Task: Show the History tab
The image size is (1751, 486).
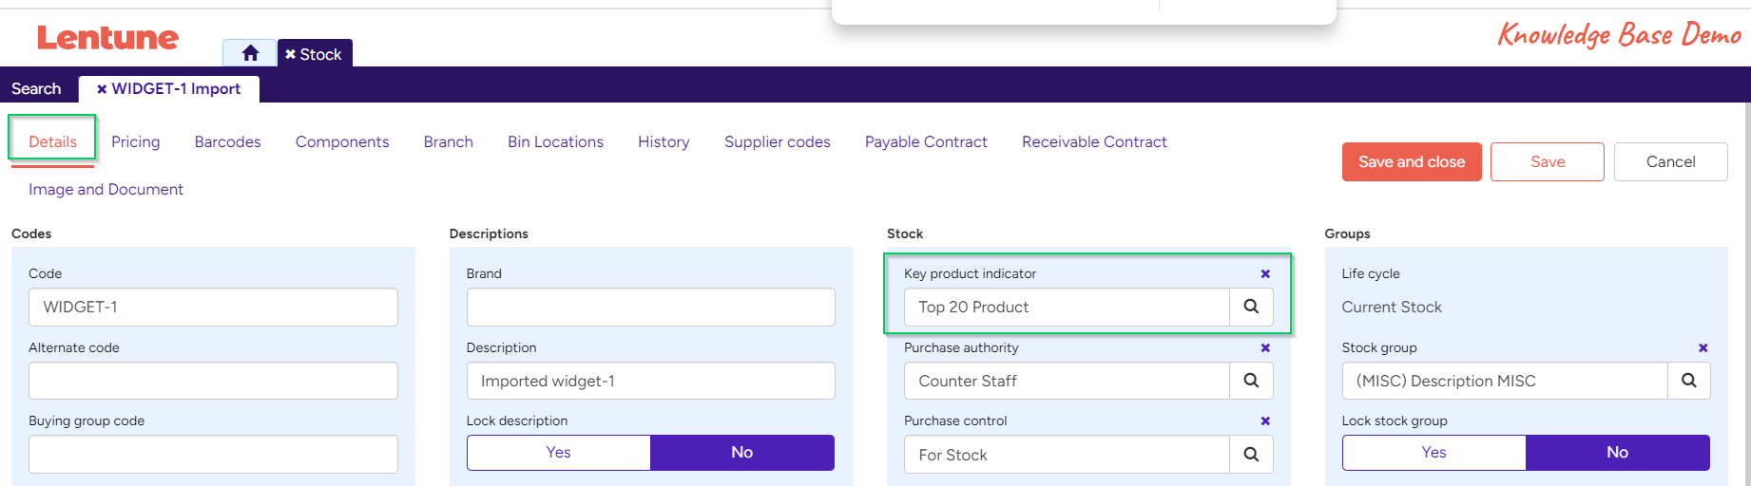Action: coord(664,141)
